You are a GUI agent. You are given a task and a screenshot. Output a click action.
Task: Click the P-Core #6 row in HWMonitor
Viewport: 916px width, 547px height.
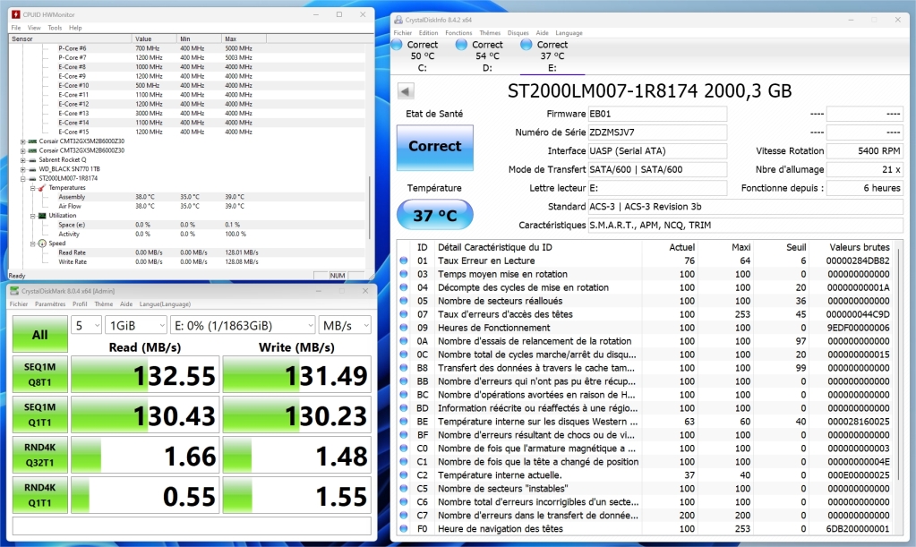point(187,48)
